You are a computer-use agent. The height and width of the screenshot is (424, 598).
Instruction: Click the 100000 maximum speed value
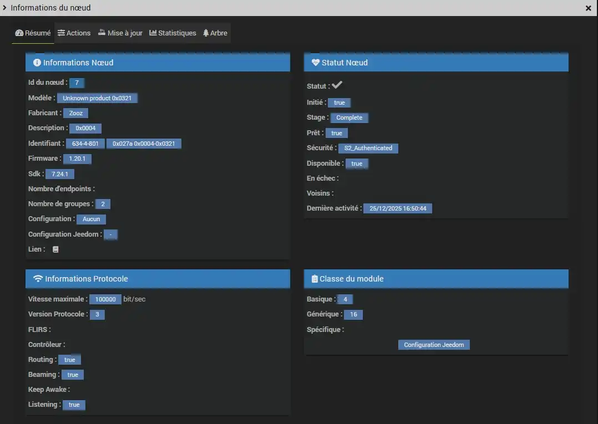[x=105, y=299]
